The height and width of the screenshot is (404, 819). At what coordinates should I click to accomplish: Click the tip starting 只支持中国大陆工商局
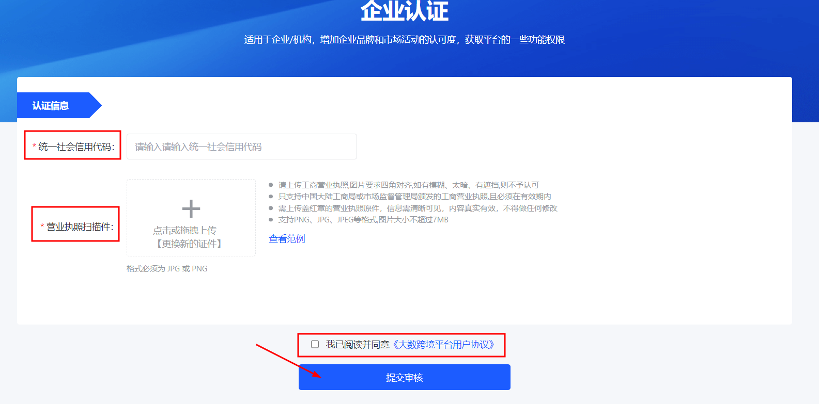[x=415, y=196]
